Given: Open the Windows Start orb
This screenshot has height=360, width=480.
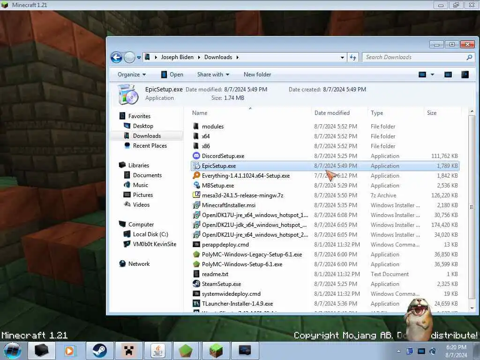Looking at the screenshot, I should click(x=13, y=351).
